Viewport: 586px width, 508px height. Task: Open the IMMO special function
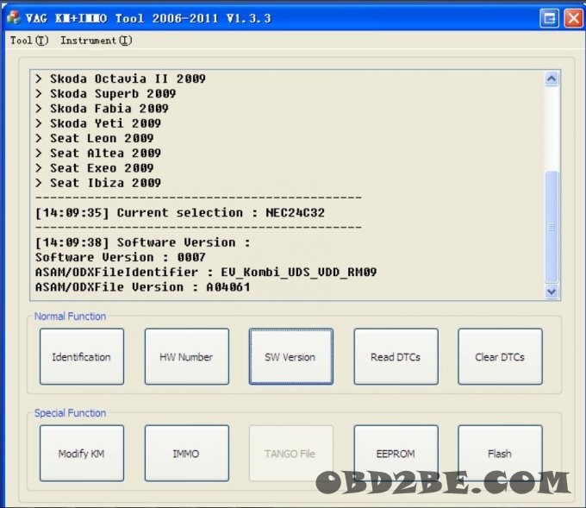click(x=186, y=453)
